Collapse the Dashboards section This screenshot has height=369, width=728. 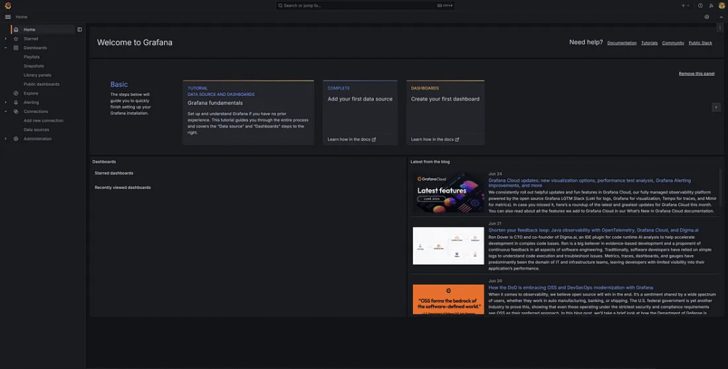(6, 48)
